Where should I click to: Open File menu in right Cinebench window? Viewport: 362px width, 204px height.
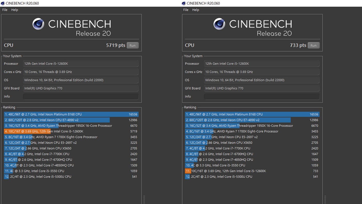coord(186,10)
